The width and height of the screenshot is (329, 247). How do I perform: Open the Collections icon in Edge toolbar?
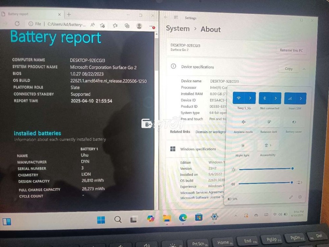[x=127, y=26]
